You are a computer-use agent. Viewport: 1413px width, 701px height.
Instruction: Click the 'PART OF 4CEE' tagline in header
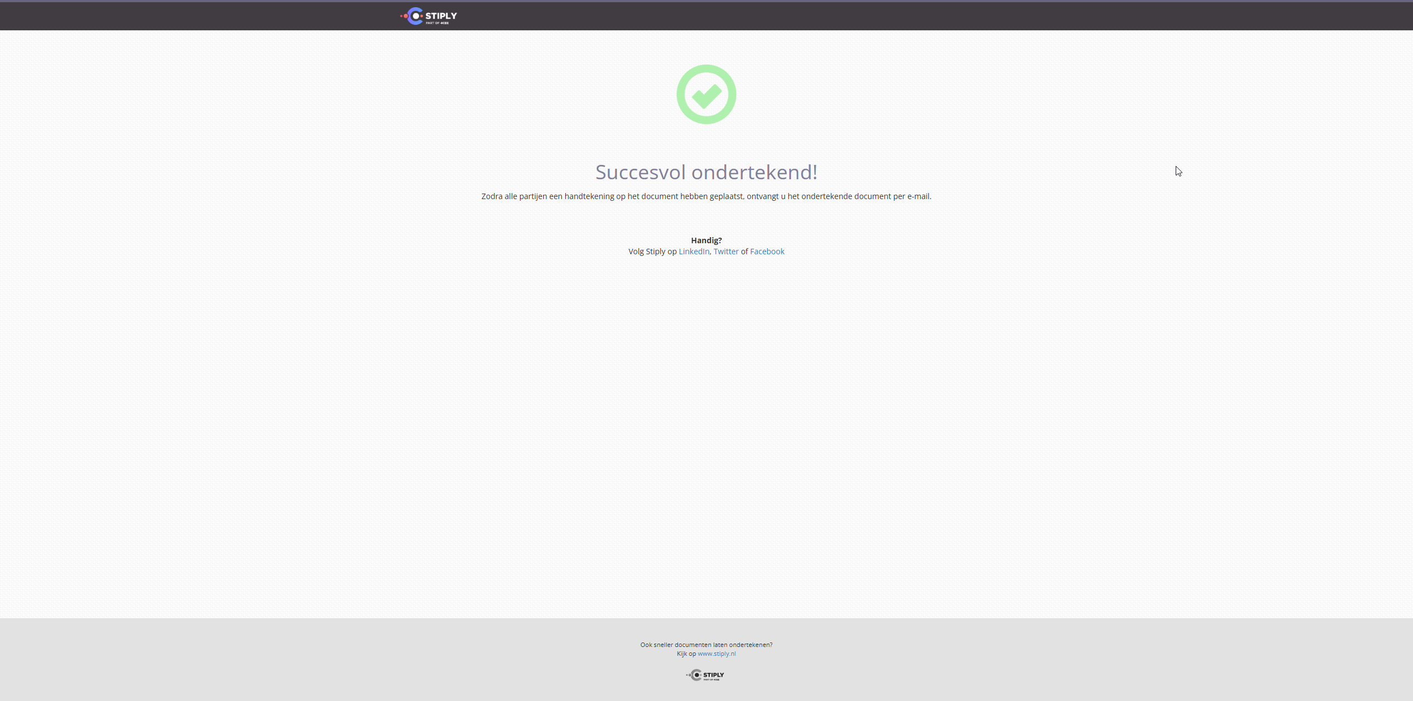pos(437,23)
